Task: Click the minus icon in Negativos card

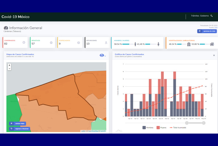Action: (51, 43)
